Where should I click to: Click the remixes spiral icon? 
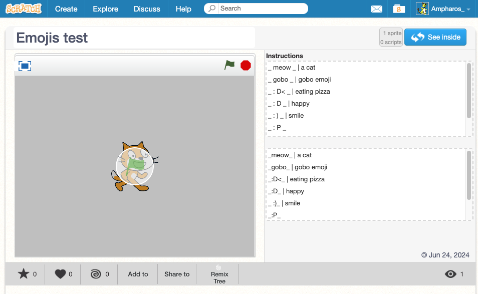96,274
